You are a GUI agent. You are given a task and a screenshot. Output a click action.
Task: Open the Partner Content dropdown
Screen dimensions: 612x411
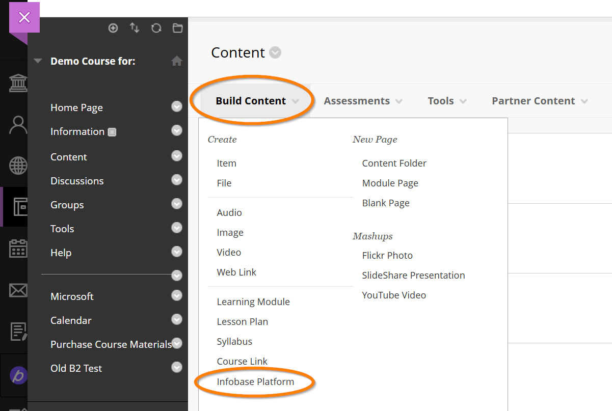[533, 100]
